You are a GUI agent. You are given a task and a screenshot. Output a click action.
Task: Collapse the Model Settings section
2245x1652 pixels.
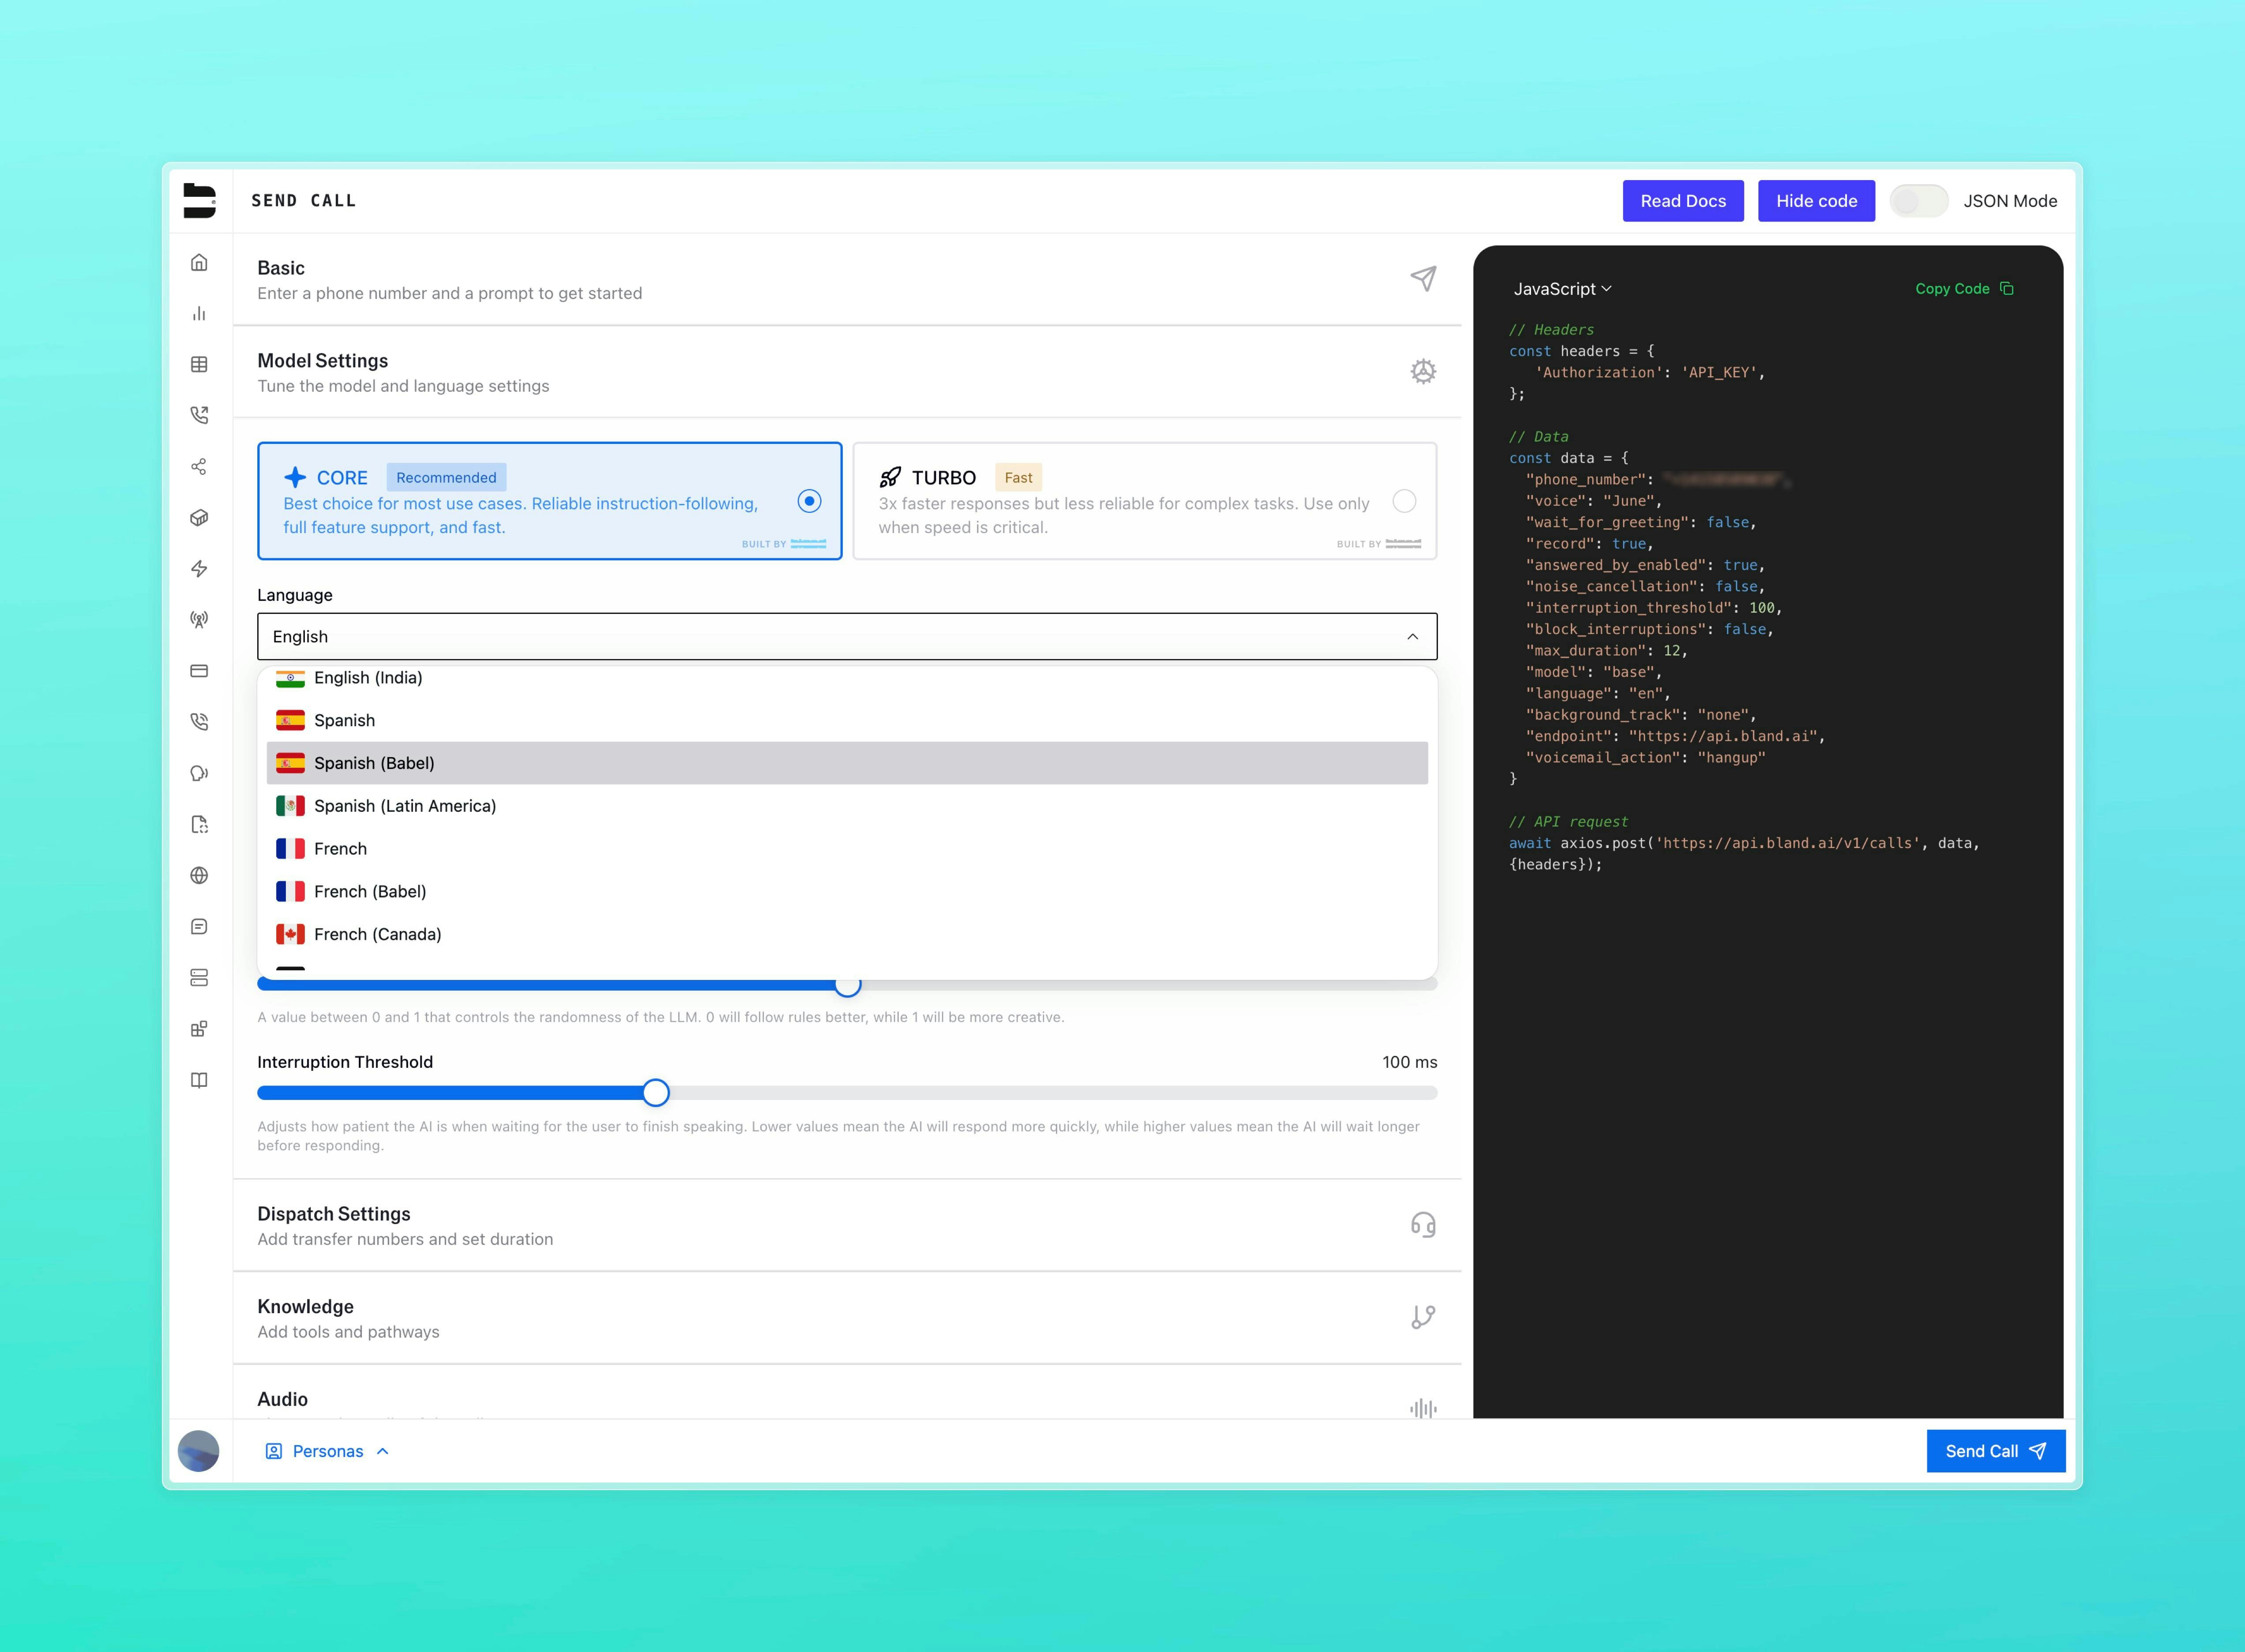847,372
